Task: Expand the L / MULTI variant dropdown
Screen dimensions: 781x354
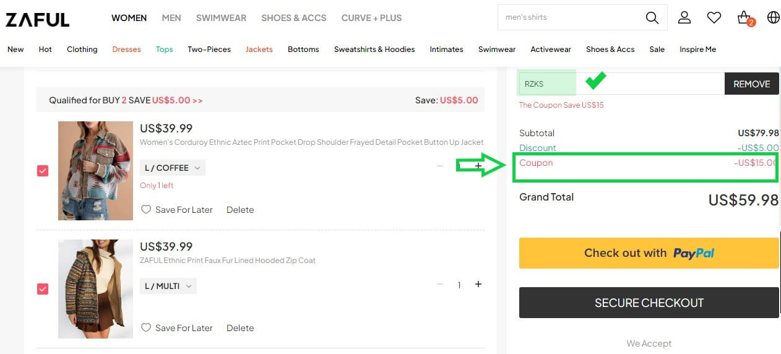Action: tap(168, 286)
